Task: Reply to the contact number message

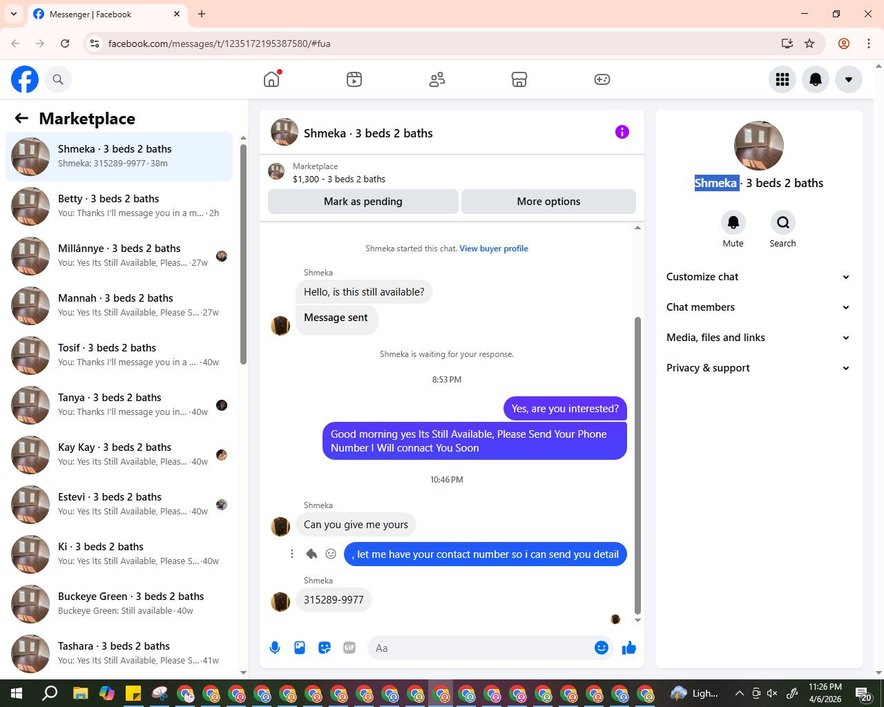Action: click(311, 554)
